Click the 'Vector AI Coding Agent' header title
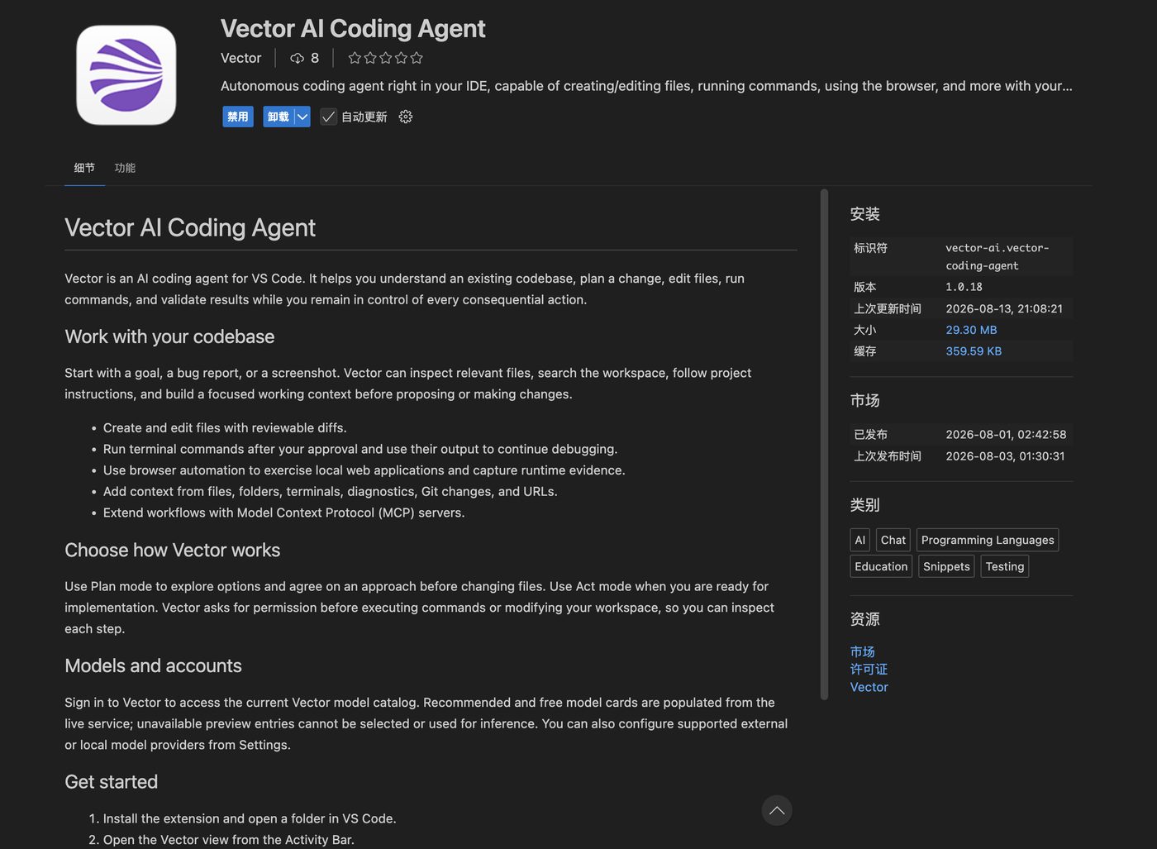Viewport: 1157px width, 849px height. pos(353,29)
